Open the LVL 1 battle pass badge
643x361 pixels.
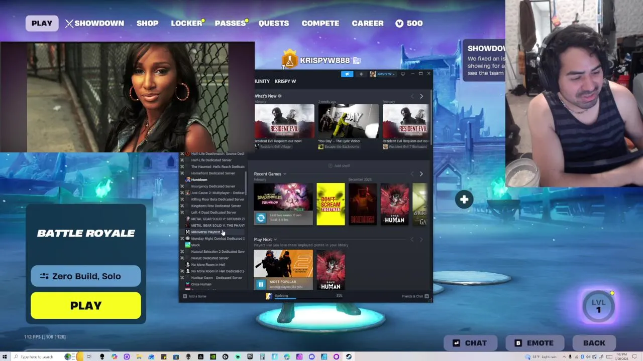click(x=598, y=306)
